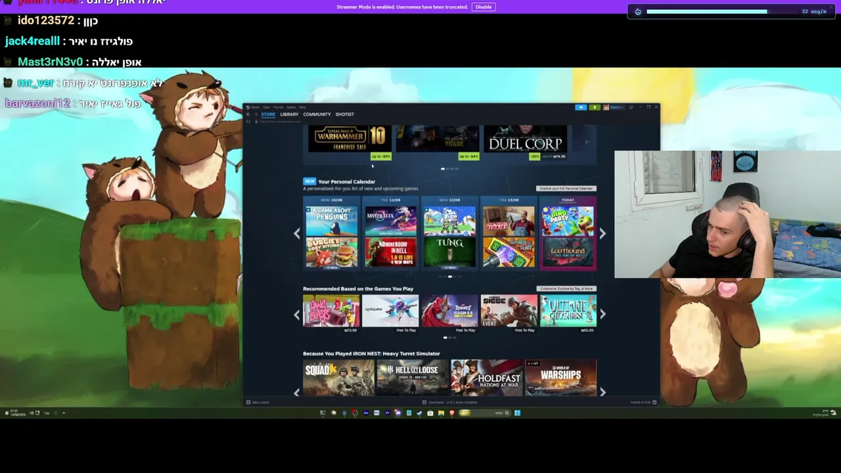
Task: Select the first featured carousel page dot
Action: click(x=443, y=169)
